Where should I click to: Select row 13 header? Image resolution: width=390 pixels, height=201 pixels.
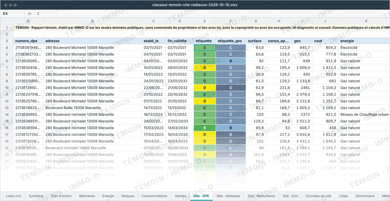tap(7, 108)
